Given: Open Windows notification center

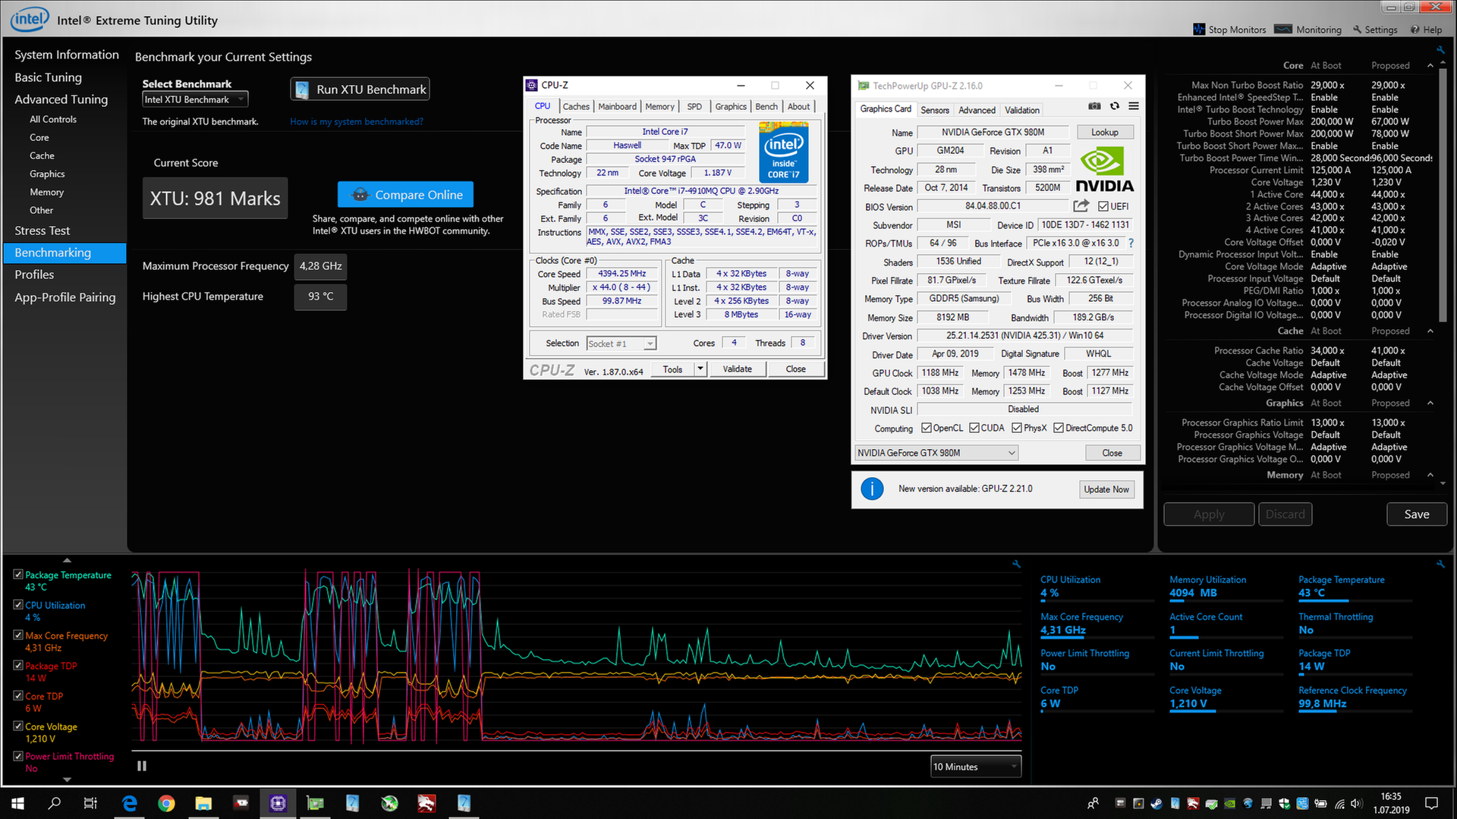Looking at the screenshot, I should [1432, 803].
